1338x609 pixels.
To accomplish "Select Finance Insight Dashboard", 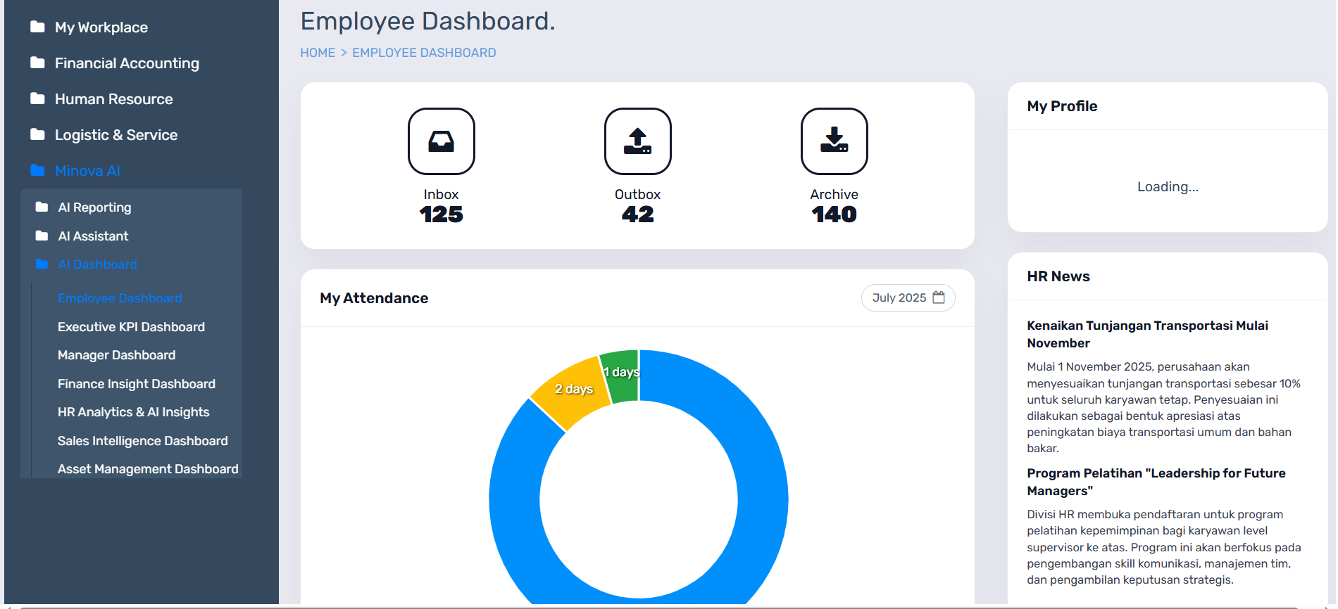I will click(136, 384).
